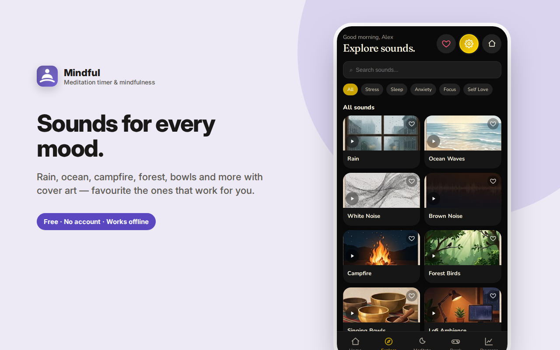The image size is (560, 350).
Task: Favourite the Forest Birds sound
Action: [493, 238]
